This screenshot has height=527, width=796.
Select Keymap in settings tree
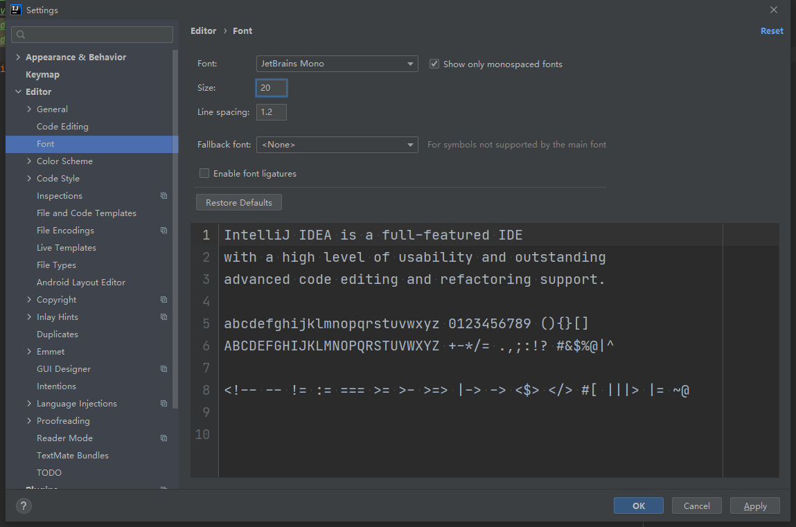click(43, 75)
